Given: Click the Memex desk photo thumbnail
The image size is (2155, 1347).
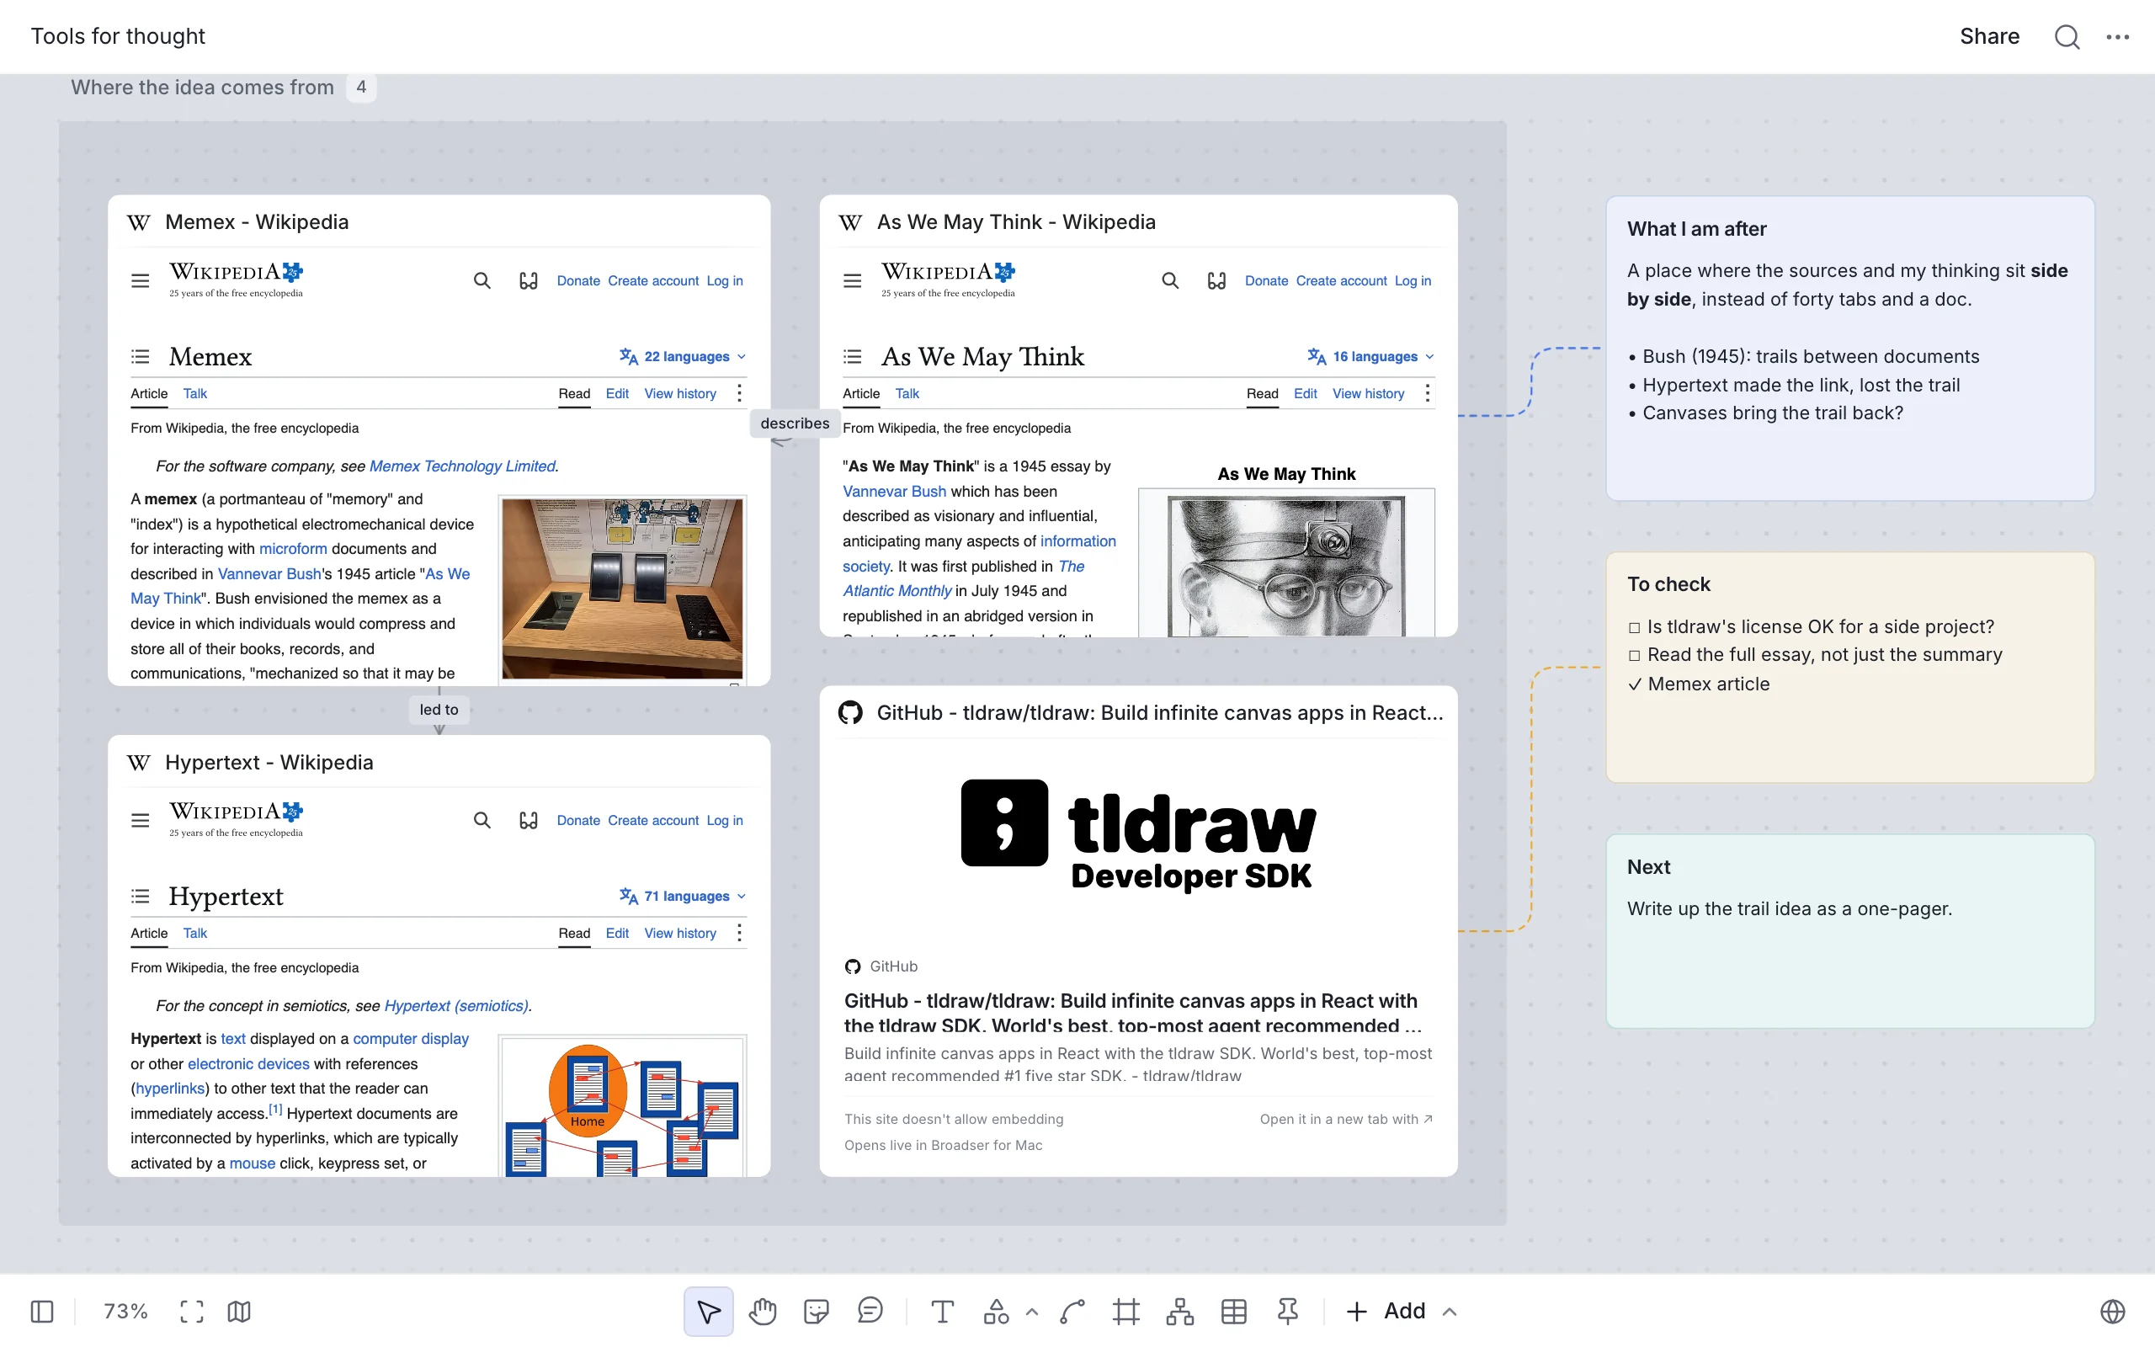Looking at the screenshot, I should (x=621, y=588).
